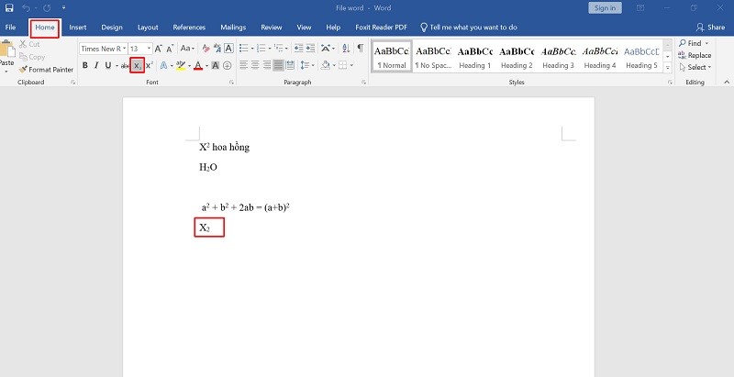This screenshot has width=734, height=377.
Task: Increase the font size
Action: (x=158, y=49)
